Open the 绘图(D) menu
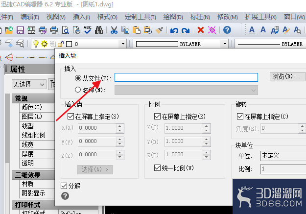306x214 pixels. (173, 17)
